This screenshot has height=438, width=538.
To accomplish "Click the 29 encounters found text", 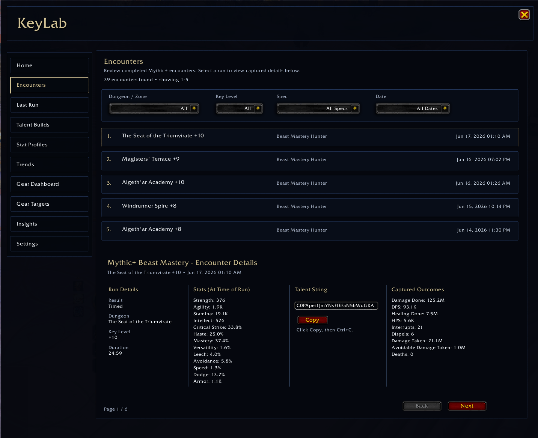I will (128, 80).
